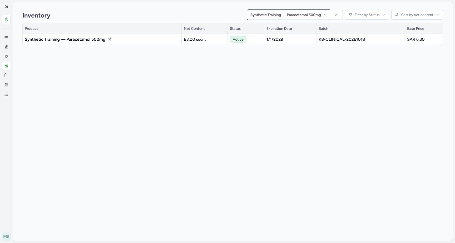Click the ME user avatar
The height and width of the screenshot is (243, 455).
point(6,237)
